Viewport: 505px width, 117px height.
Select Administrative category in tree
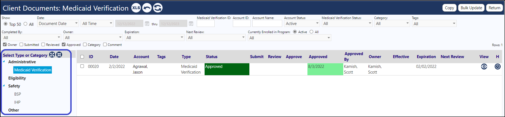tap(22, 62)
